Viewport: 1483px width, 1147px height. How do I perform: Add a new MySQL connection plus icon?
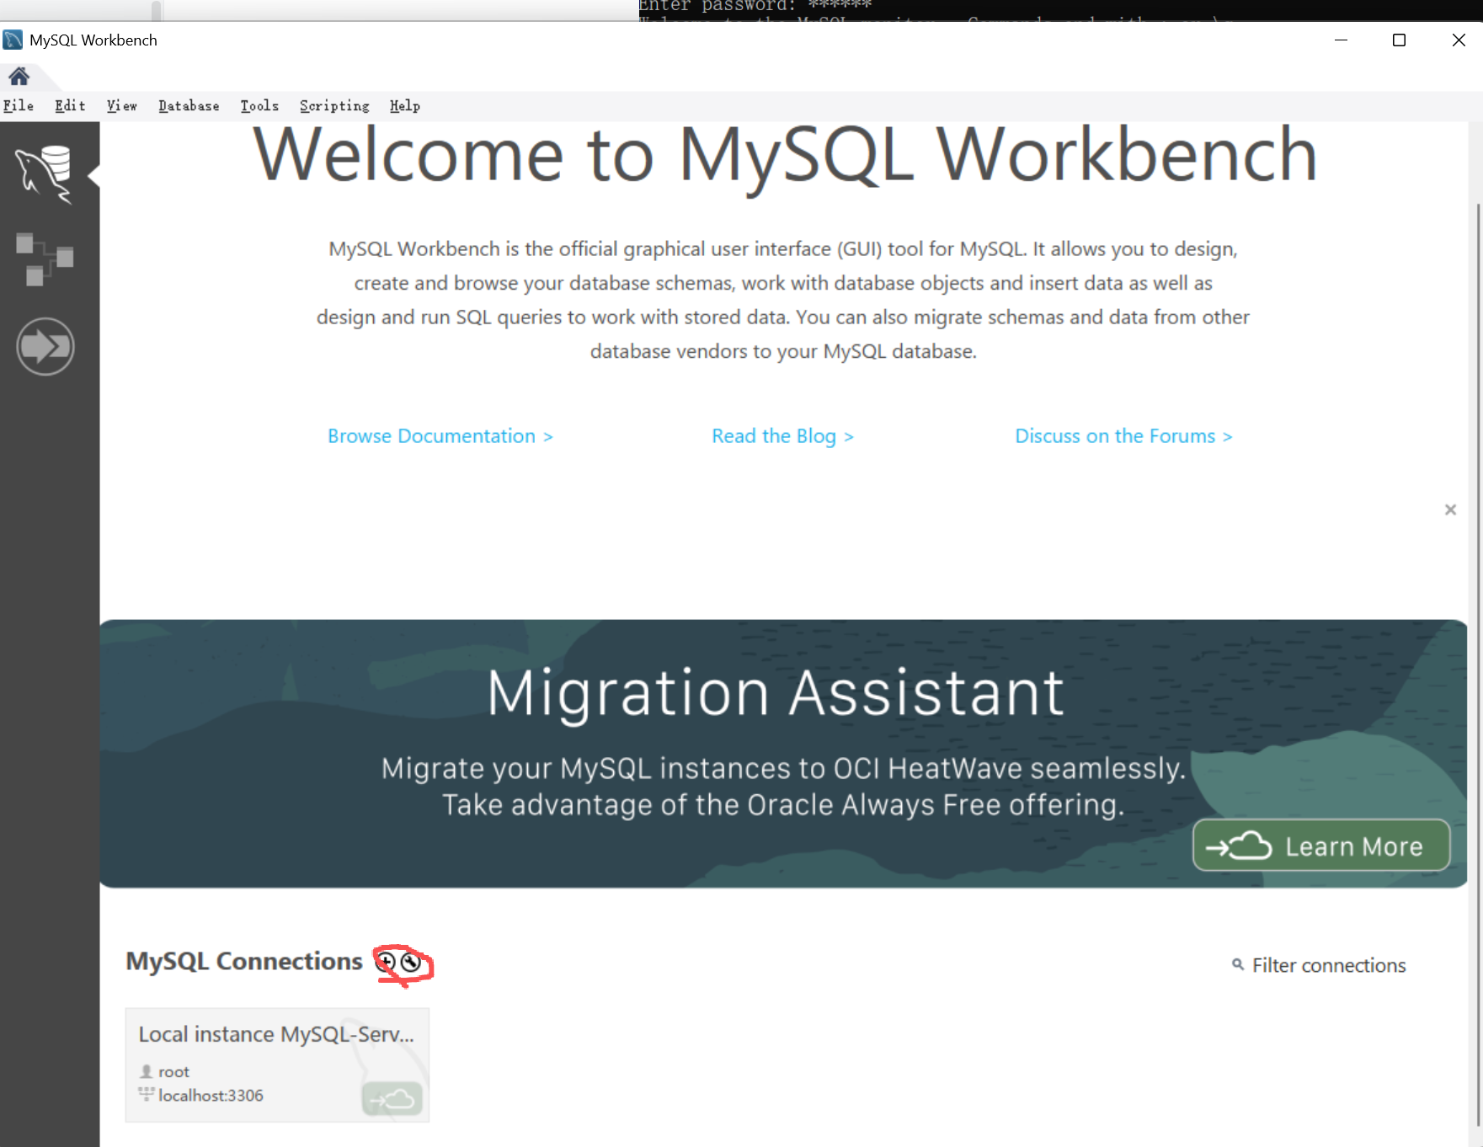tap(386, 962)
